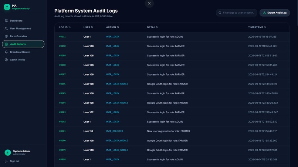This screenshot has width=298, height=167.
Task: Click the PIA leaf logo icon
Action: click(x=7, y=7)
